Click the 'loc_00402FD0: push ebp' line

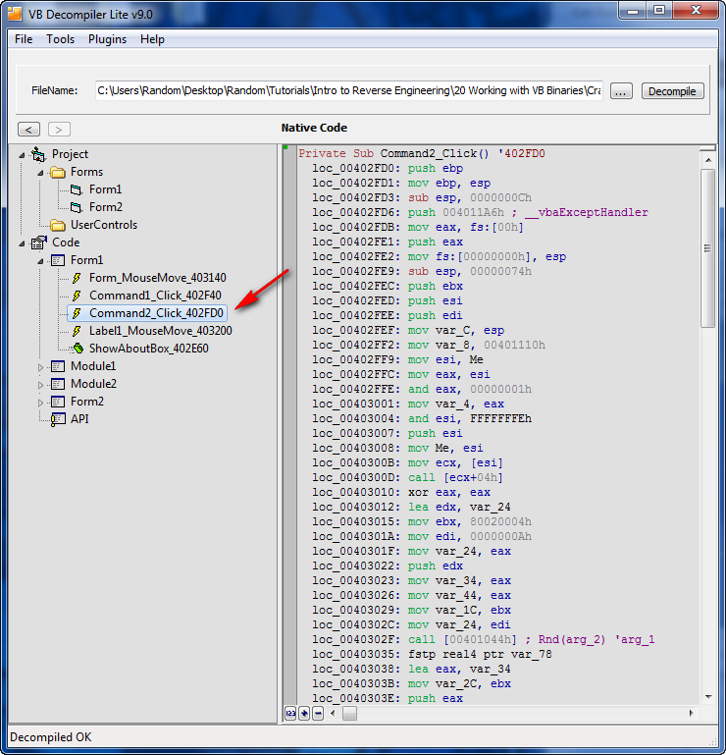388,168
